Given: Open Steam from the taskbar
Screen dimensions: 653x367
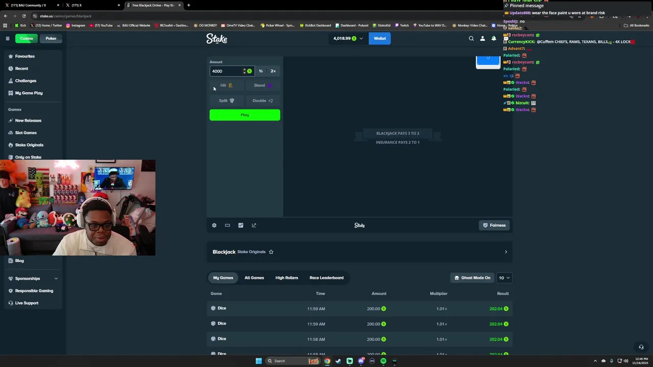Looking at the screenshot, I should point(338,361).
